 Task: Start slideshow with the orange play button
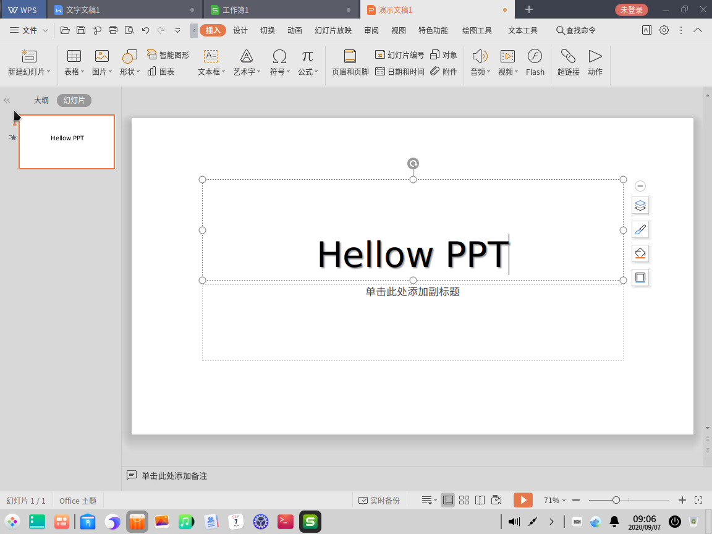tap(523, 500)
